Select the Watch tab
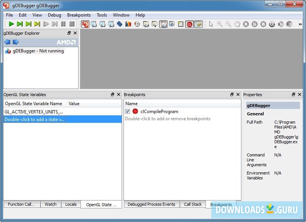This screenshot has height=222, width=306. [x=50, y=204]
